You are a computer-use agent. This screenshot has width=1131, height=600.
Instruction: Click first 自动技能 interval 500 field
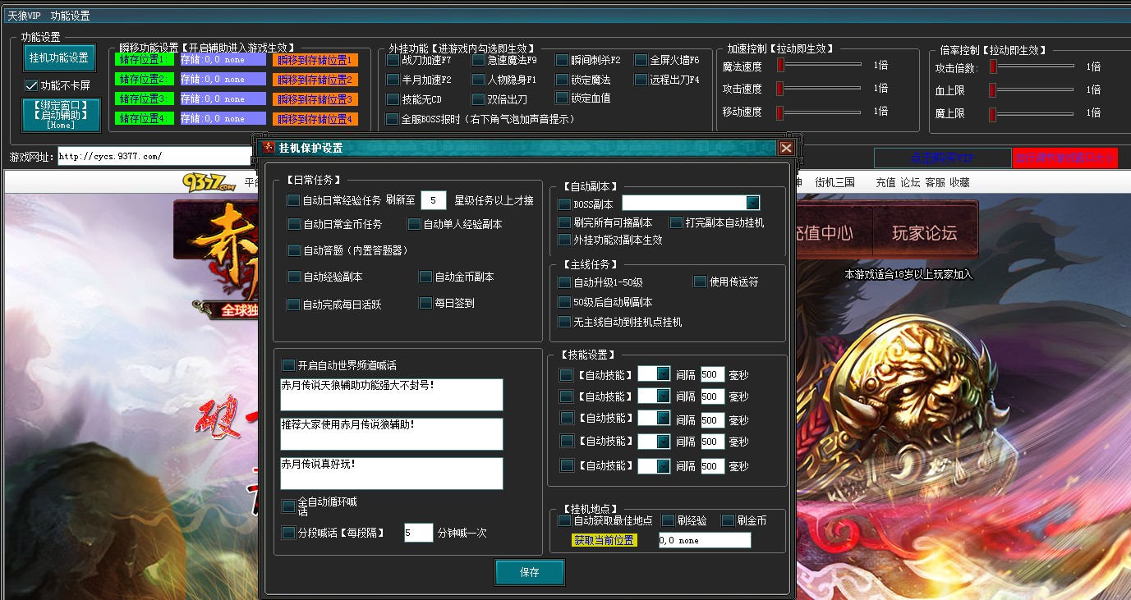pos(713,374)
